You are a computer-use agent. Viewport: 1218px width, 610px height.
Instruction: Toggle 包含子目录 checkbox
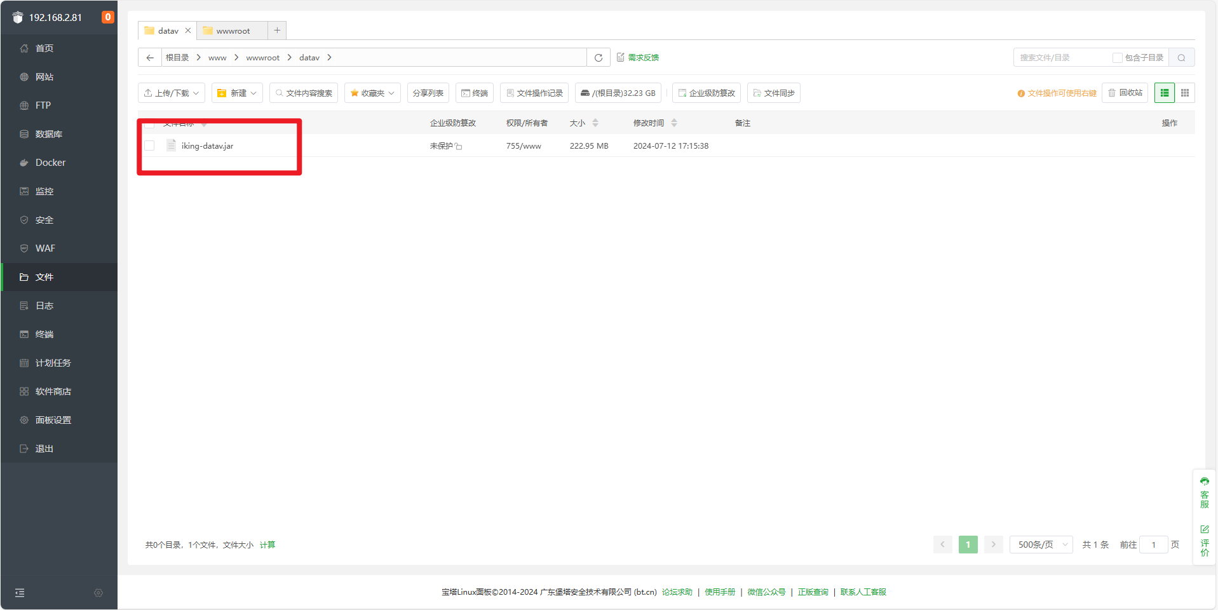pos(1117,57)
